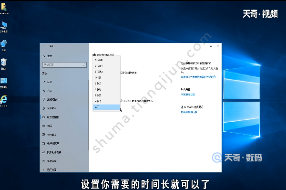This screenshot has width=286, height=190.
Task: Select the user folder desktop icon at top
Action: point(4,9)
